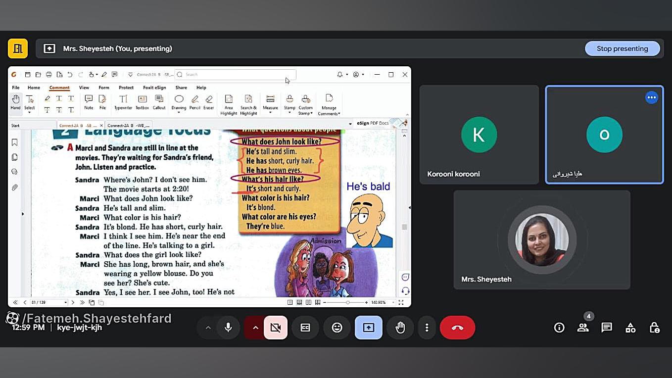The image size is (672, 378).
Task: Open the Protect ribbon tab
Action: click(126, 88)
